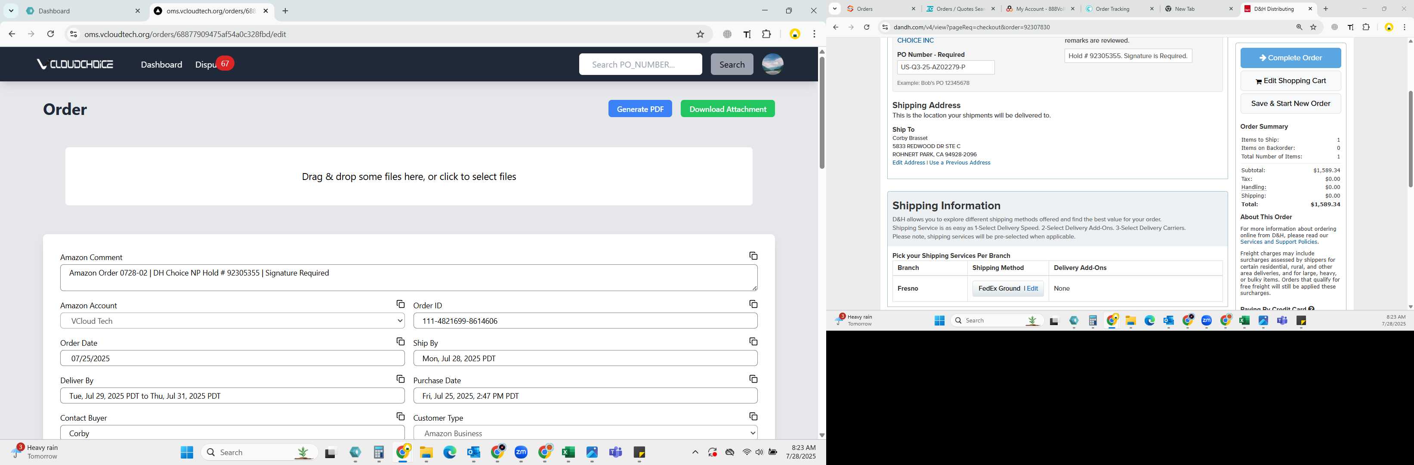Click the Edit Shopping Cart button
Screen dimensions: 1414x465
pos(1291,81)
